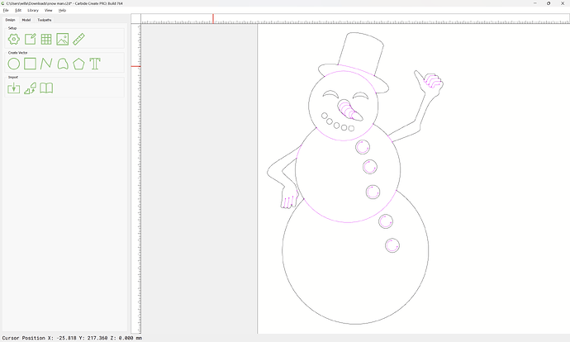Open Job Setup with the gear icon
Viewport: 570px width, 342px height.
pyautogui.click(x=14, y=40)
